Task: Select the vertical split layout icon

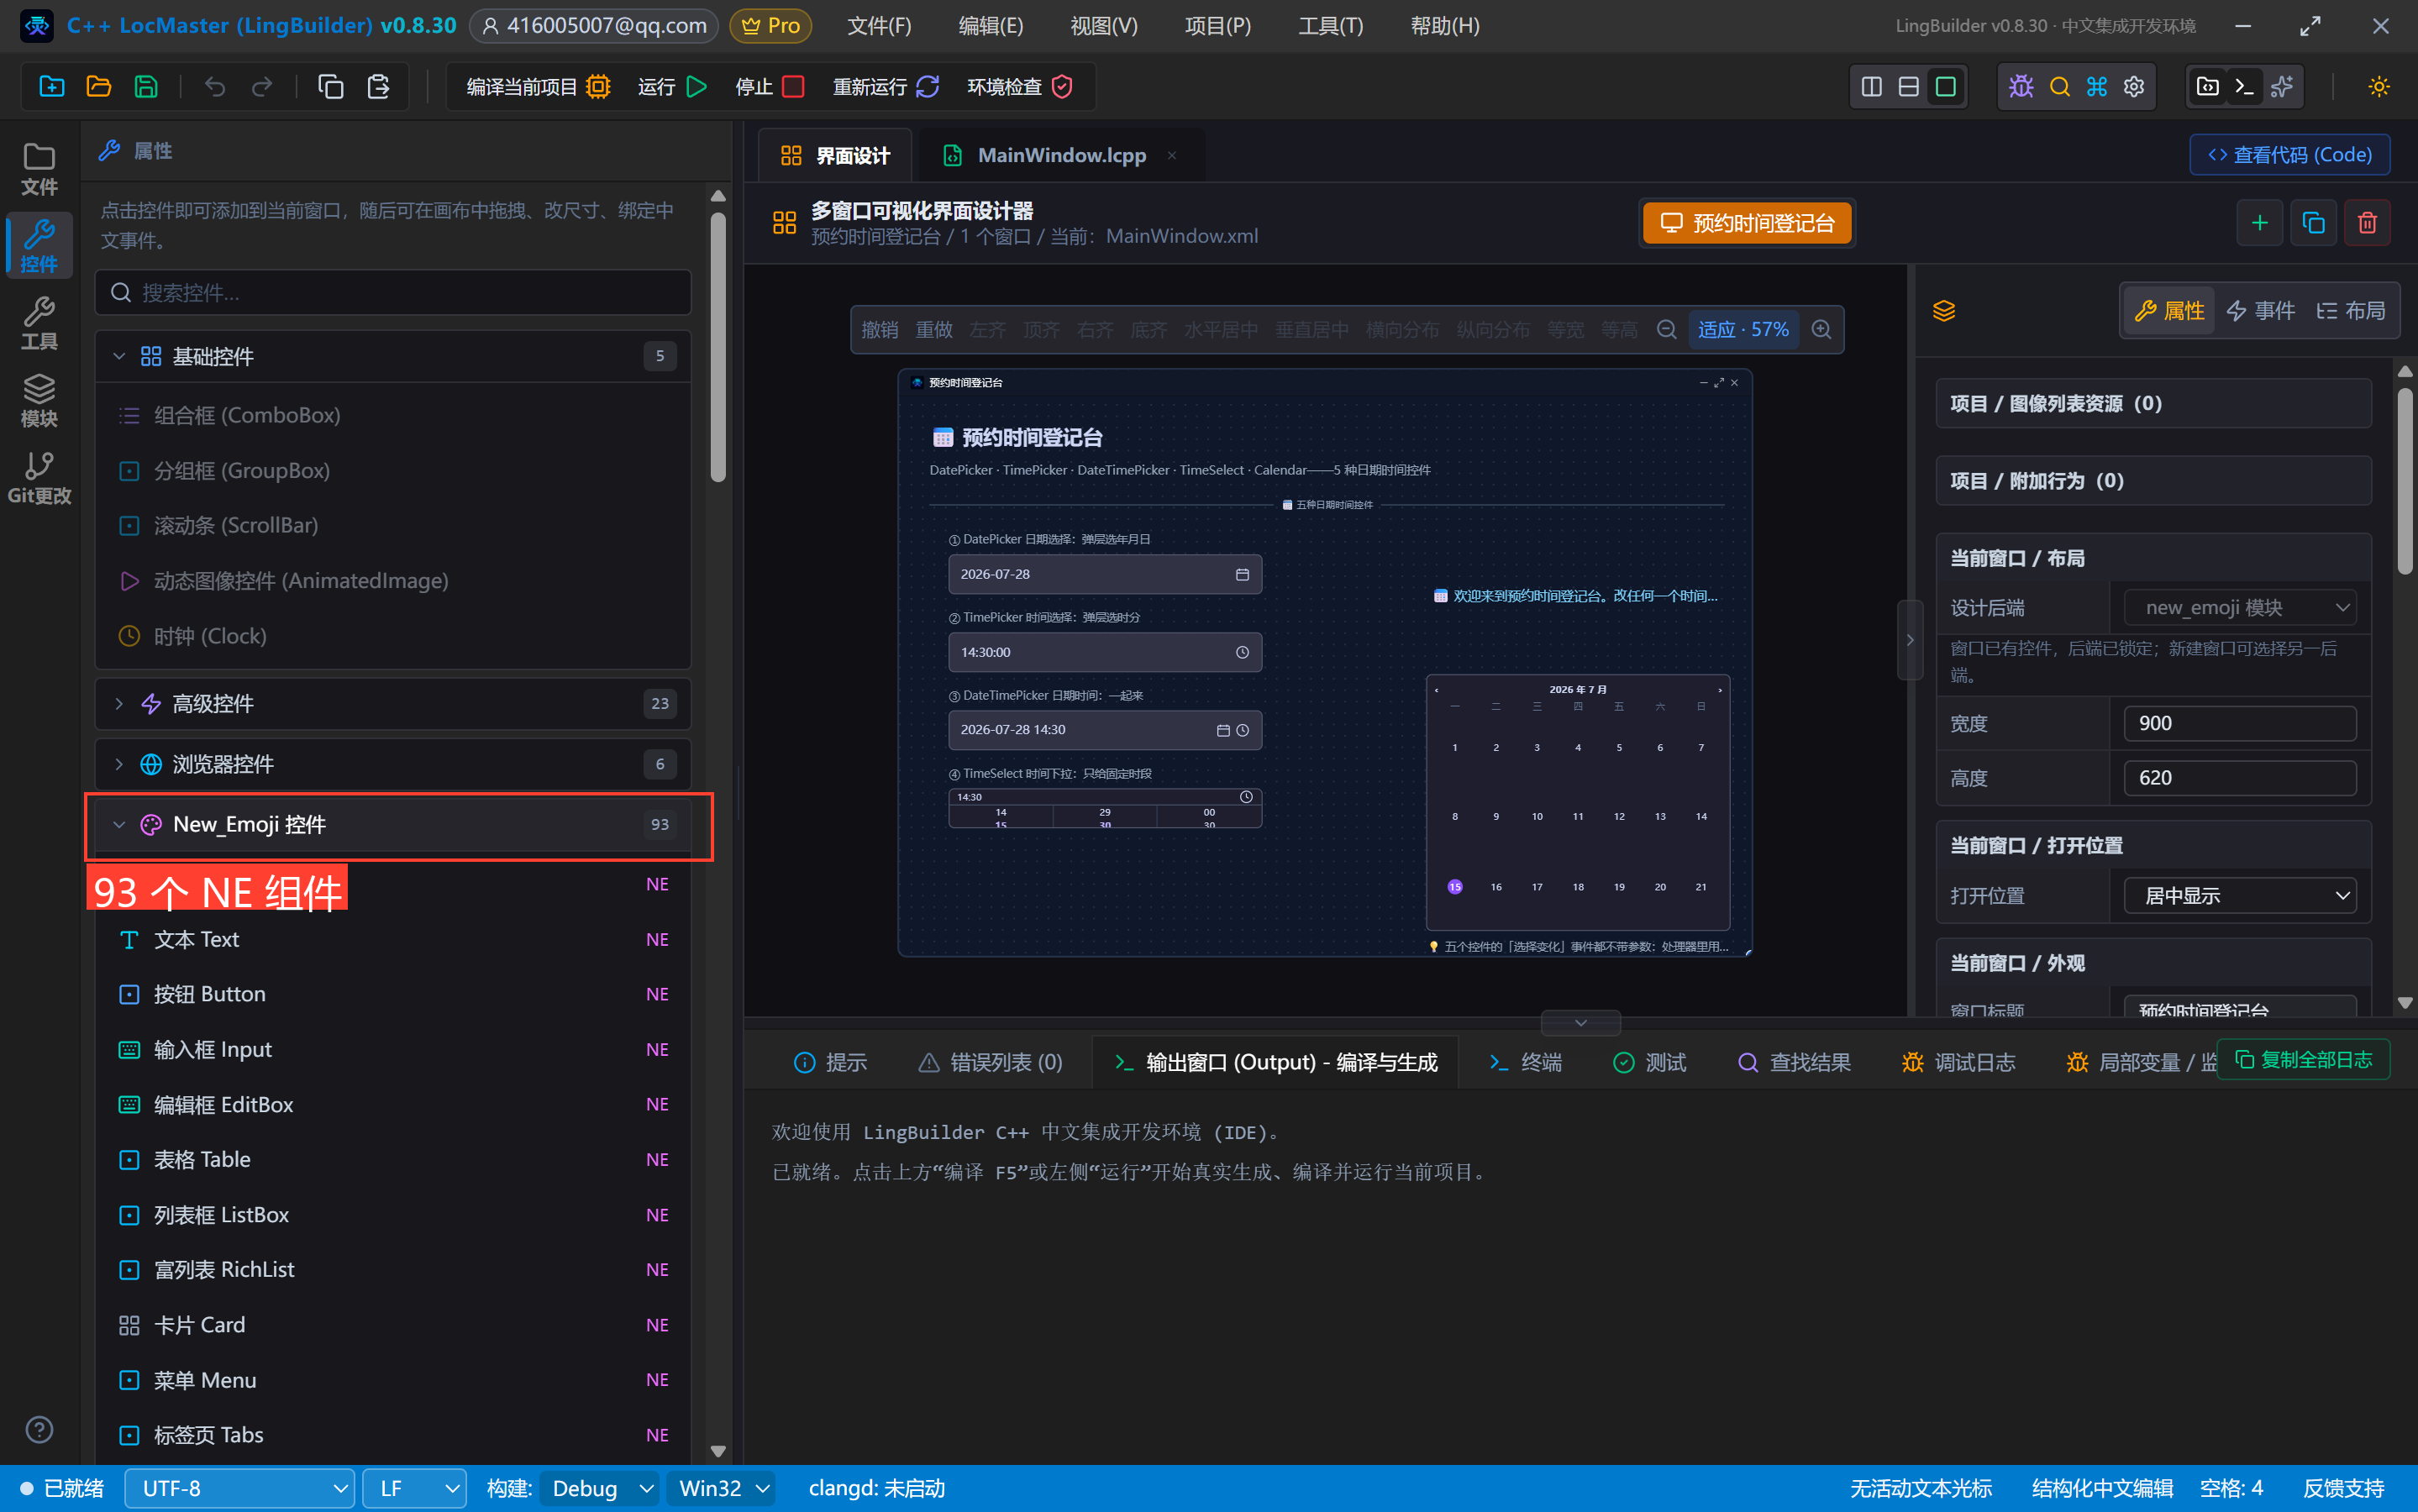Action: tap(1871, 86)
